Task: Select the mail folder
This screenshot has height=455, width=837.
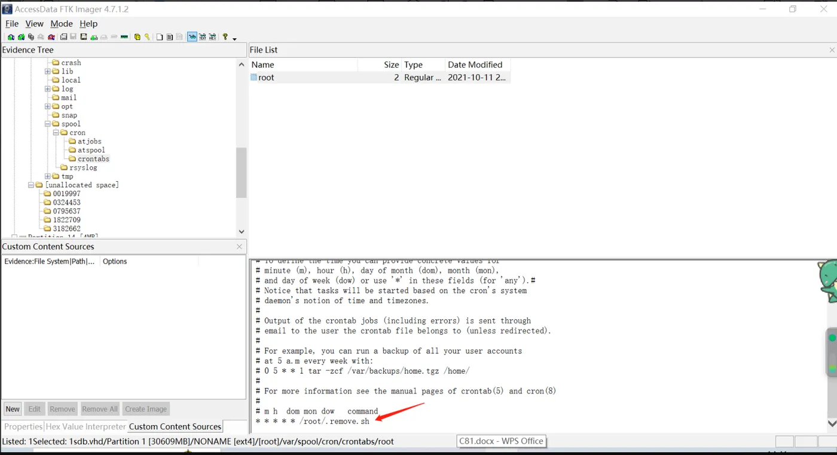Action: click(69, 97)
